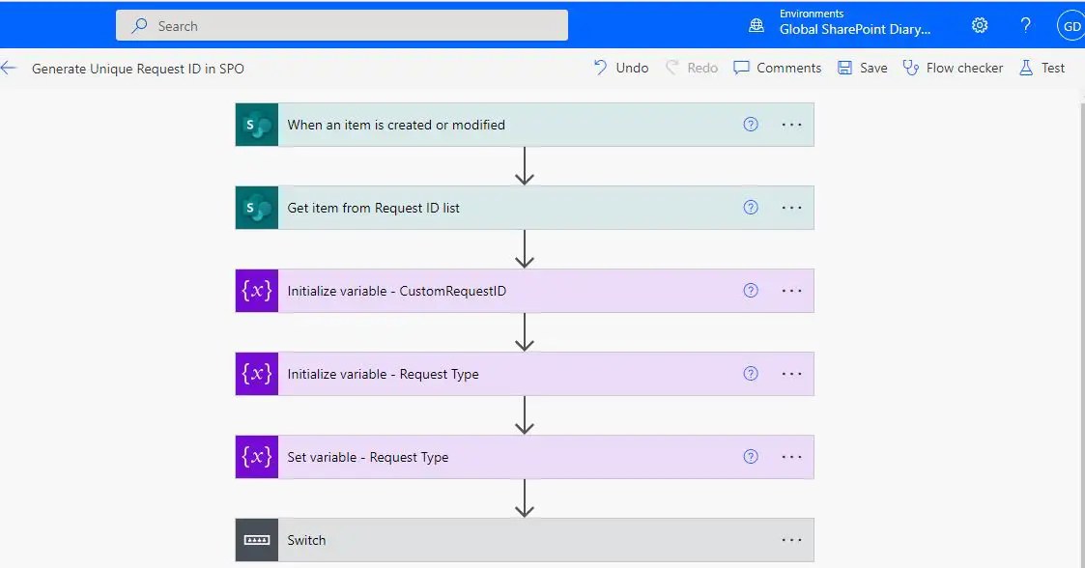Click the SharePoint icon on Get item action

point(255,207)
